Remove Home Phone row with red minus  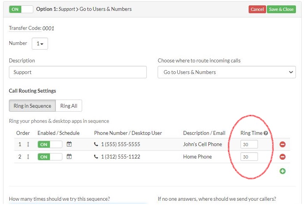[x=282, y=157]
